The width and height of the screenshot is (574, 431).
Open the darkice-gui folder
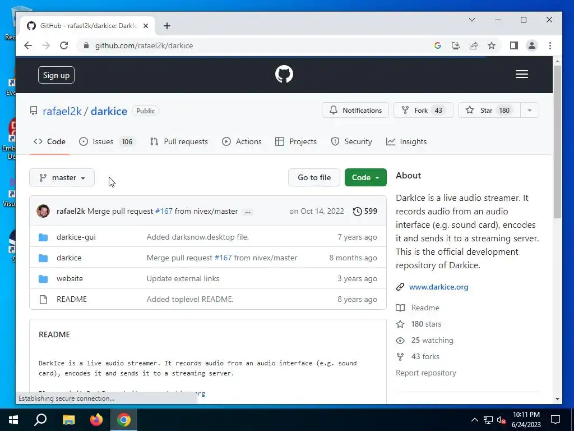coord(76,237)
